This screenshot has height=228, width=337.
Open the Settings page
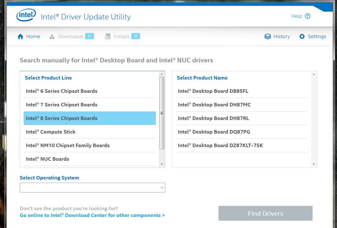(313, 37)
